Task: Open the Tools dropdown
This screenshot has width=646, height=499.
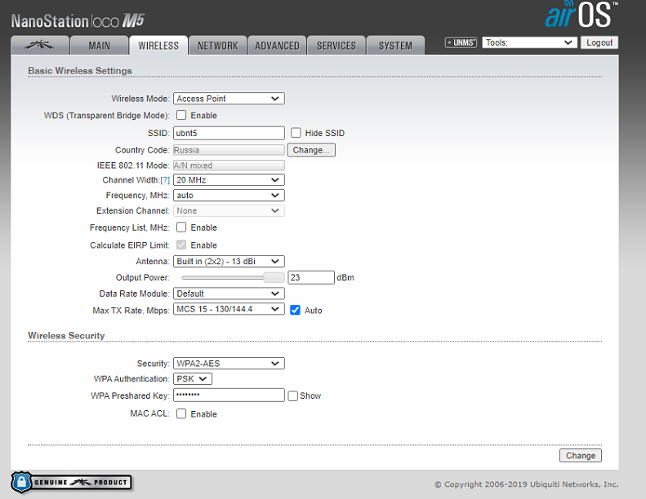Action: click(528, 42)
